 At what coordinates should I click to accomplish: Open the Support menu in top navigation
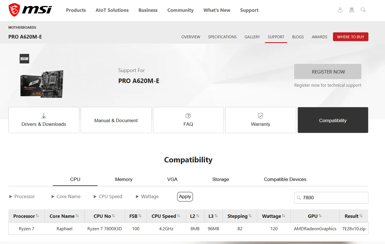point(249,10)
